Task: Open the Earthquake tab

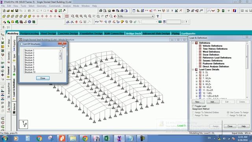Action: (x=188, y=34)
